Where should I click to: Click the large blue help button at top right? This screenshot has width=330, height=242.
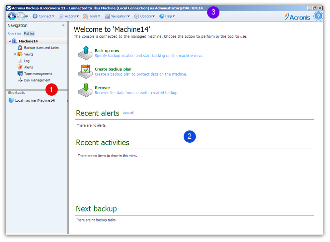[x=318, y=16]
